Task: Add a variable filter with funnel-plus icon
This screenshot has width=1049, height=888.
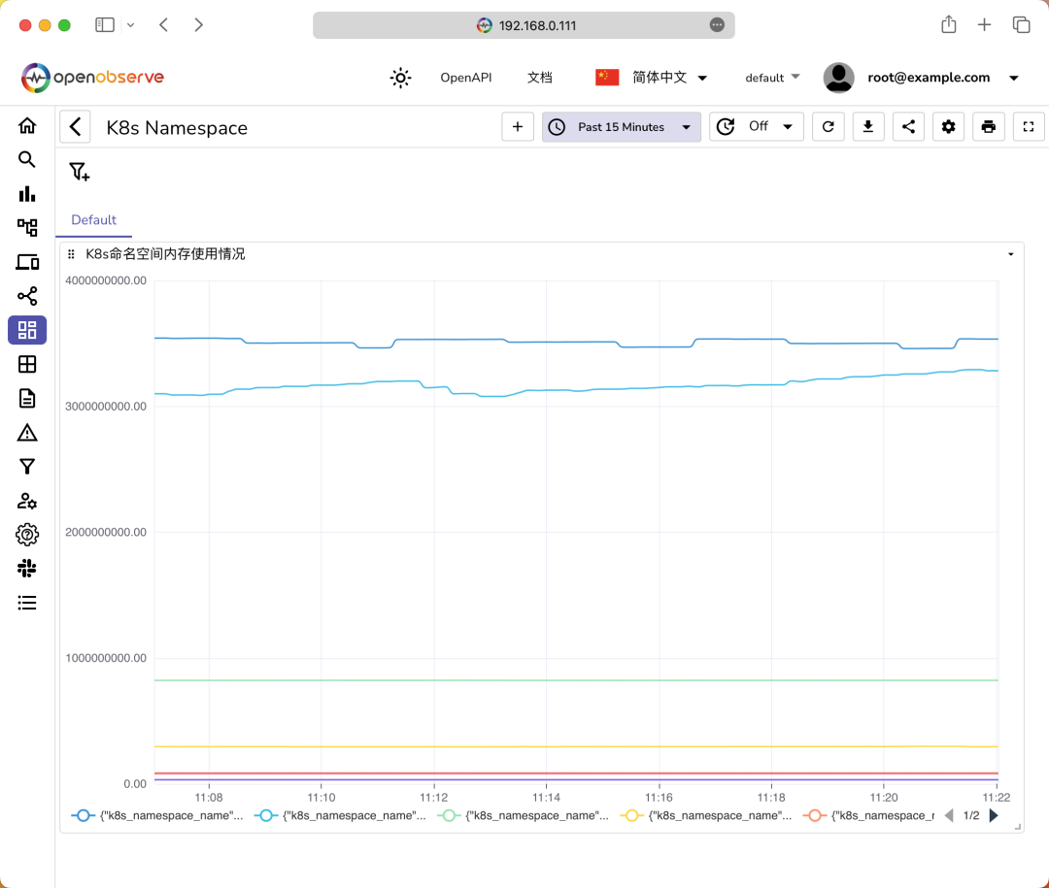Action: (79, 172)
